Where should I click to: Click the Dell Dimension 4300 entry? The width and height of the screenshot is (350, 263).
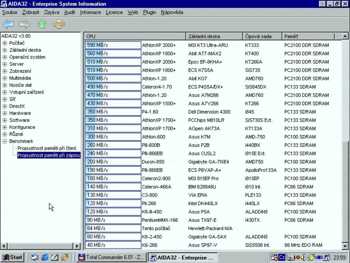[x=209, y=112]
